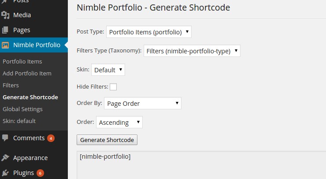Click the Appearance paintbrush icon
Screen dimensions: 326x179
pos(5,158)
